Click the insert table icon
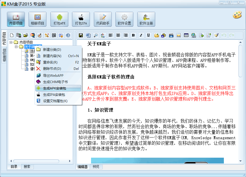This screenshot has width=246, height=177. (186, 35)
